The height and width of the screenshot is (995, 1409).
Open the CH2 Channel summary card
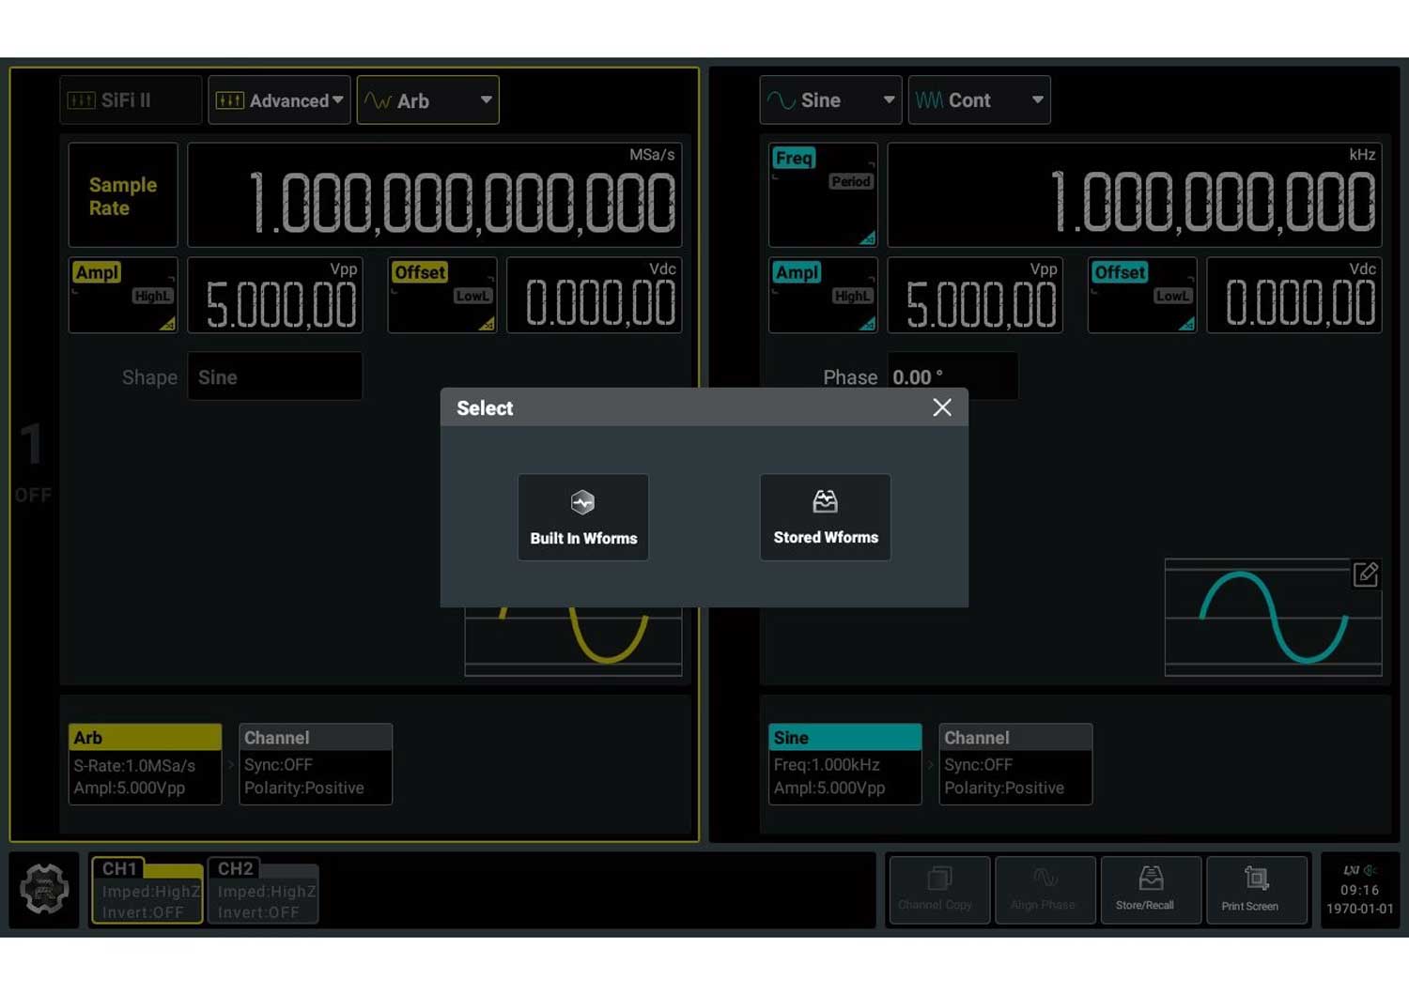(x=1015, y=763)
